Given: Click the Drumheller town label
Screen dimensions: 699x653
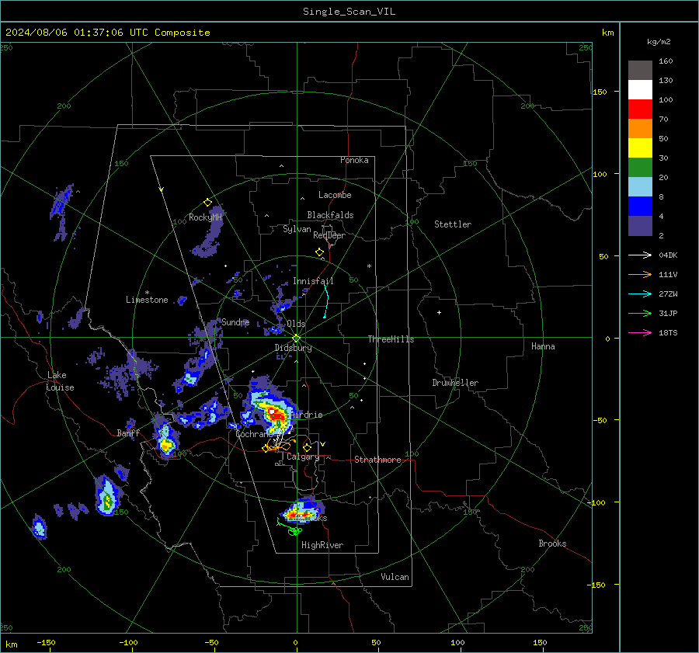Looking at the screenshot, I should point(455,383).
